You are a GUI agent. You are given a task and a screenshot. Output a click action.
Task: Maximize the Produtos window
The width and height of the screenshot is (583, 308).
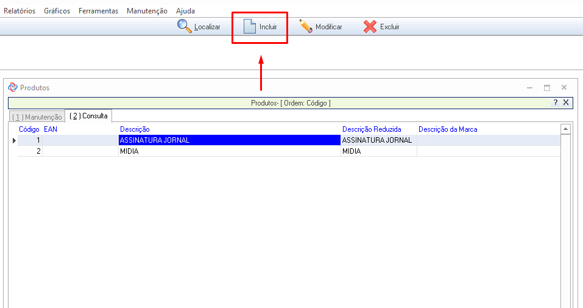click(x=547, y=88)
